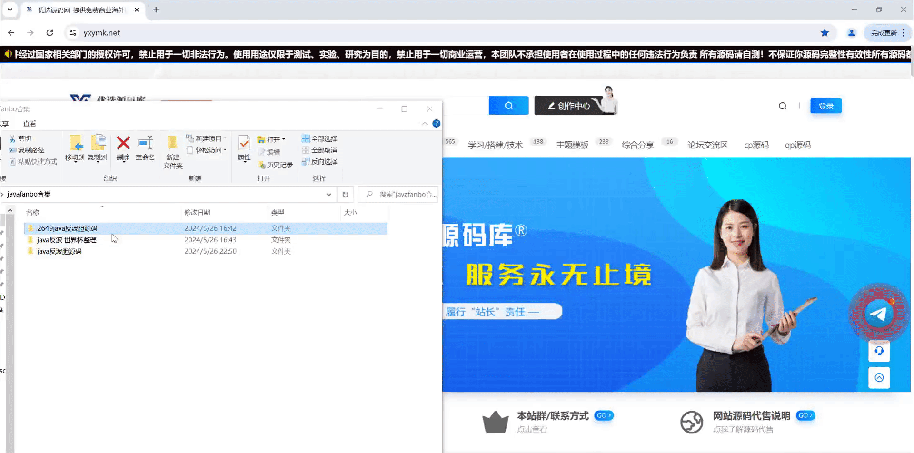The width and height of the screenshot is (914, 453).
Task: Click Paste shortcut (粘贴快捷方式)
Action: coord(33,162)
